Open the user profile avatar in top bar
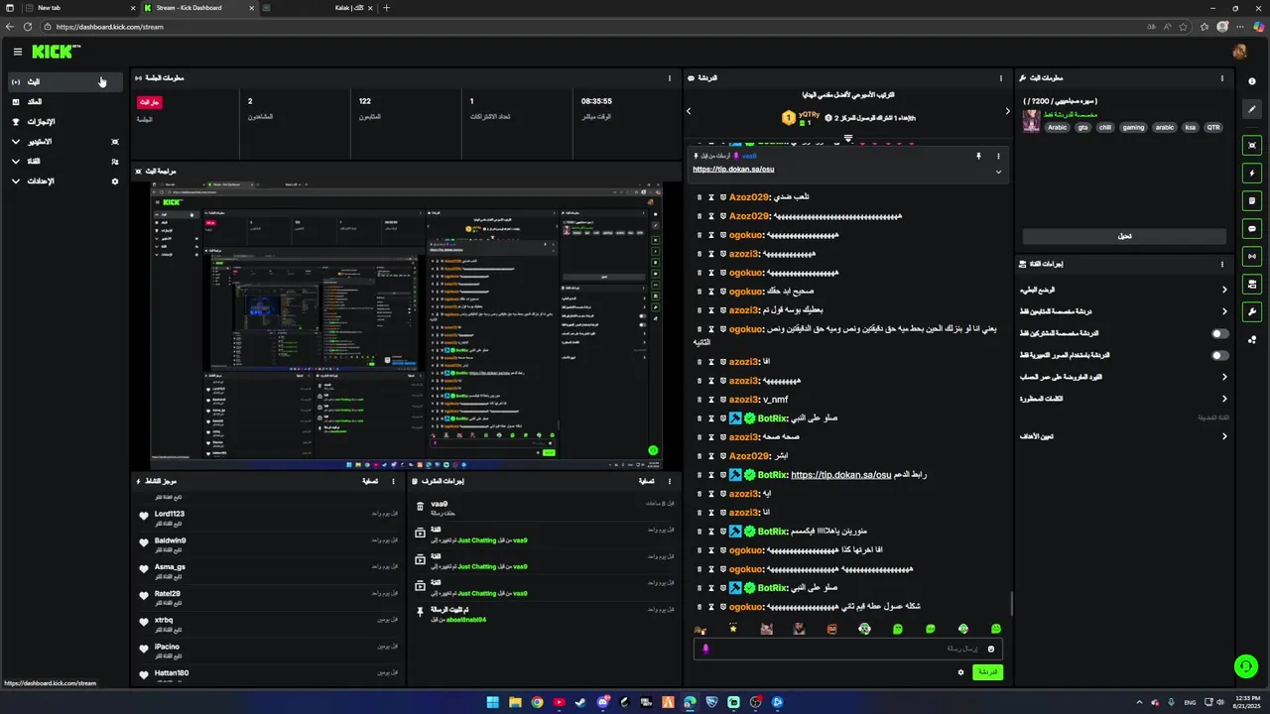 point(1239,52)
